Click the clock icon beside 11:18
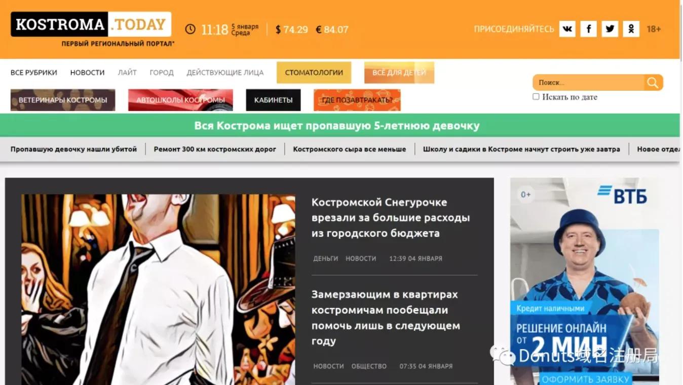Image resolution: width=683 pixels, height=385 pixels. click(190, 29)
